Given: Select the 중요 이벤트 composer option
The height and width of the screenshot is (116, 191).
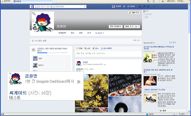Looking at the screenshot, I should coord(106,48).
